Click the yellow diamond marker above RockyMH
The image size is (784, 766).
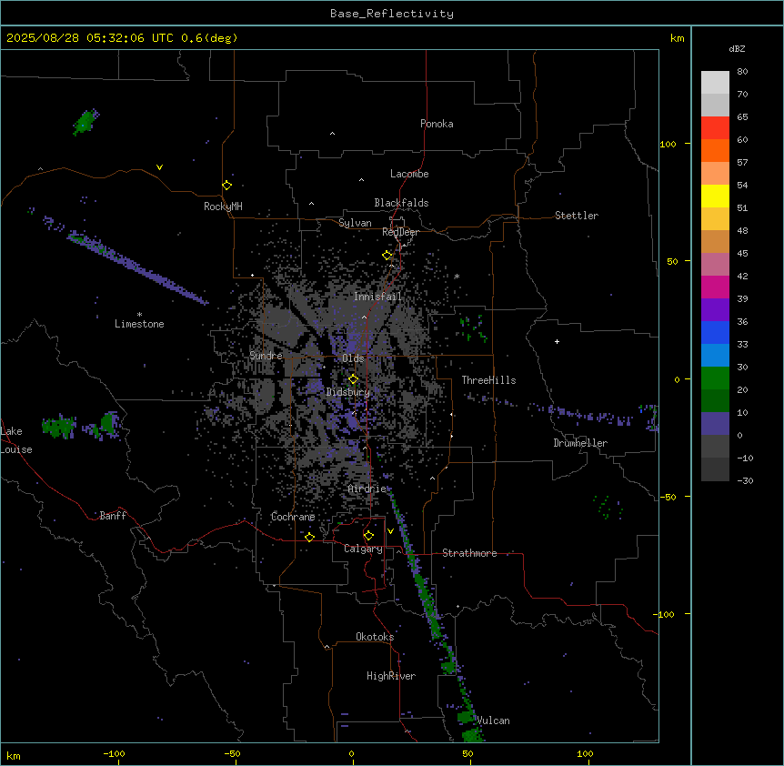[227, 185]
